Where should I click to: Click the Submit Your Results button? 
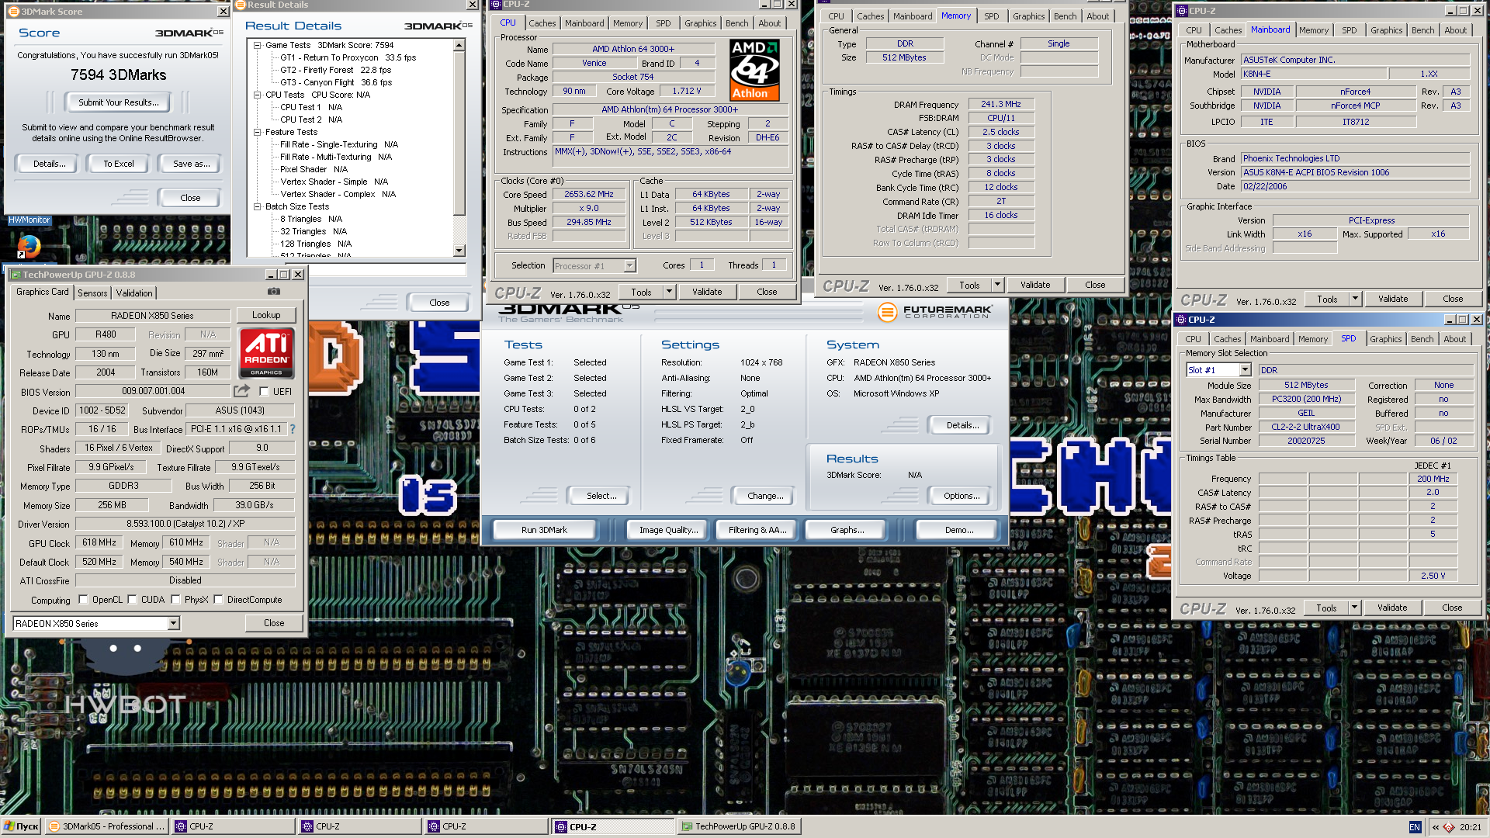pyautogui.click(x=118, y=102)
